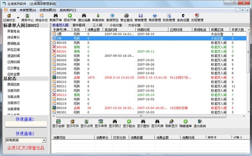Click the 消费项目 column header

(73, 138)
